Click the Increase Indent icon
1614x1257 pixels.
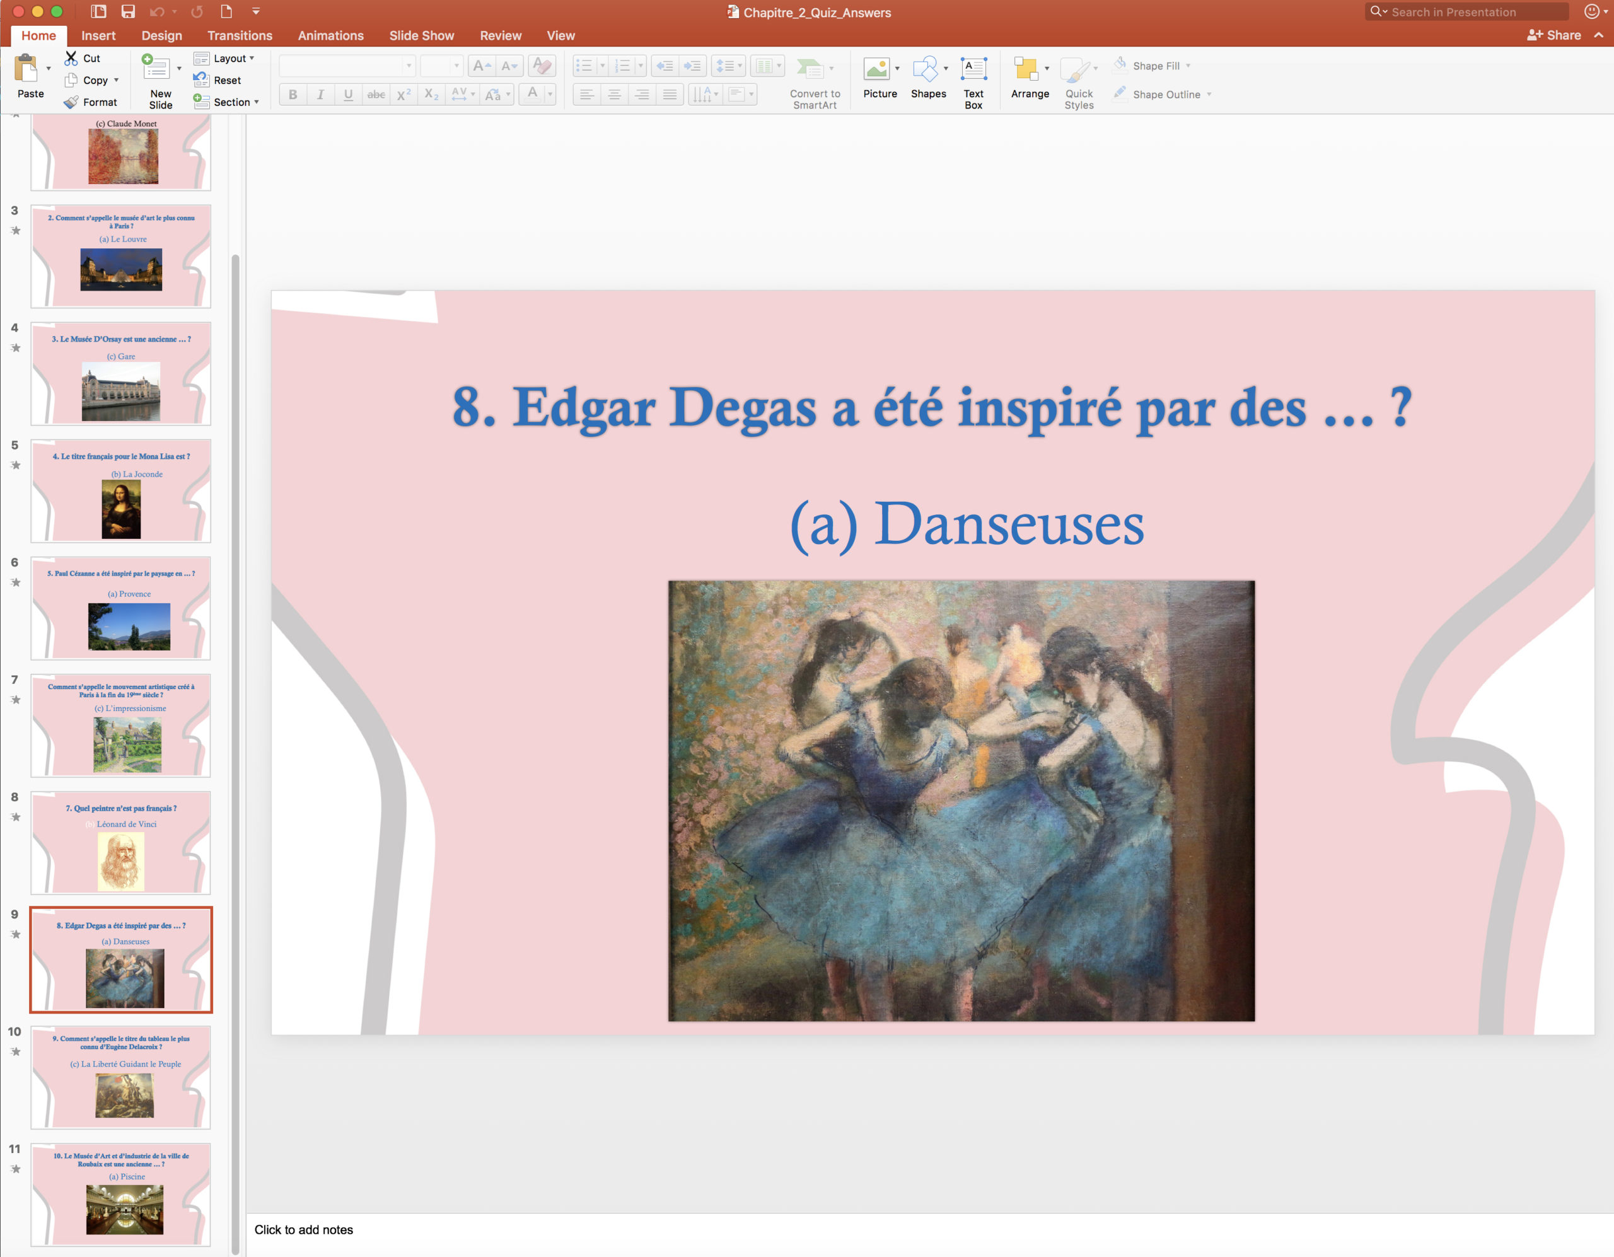point(692,67)
